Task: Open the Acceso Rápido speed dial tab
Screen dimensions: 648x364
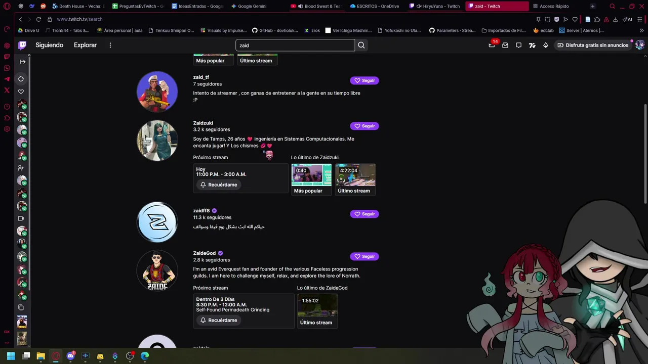Action: click(554, 6)
